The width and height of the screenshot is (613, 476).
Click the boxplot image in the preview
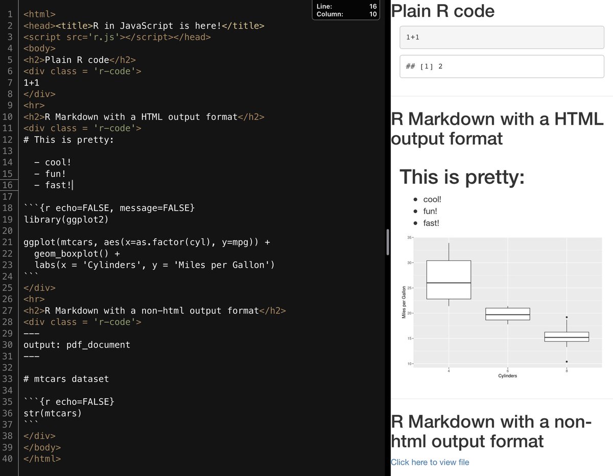tap(502, 307)
